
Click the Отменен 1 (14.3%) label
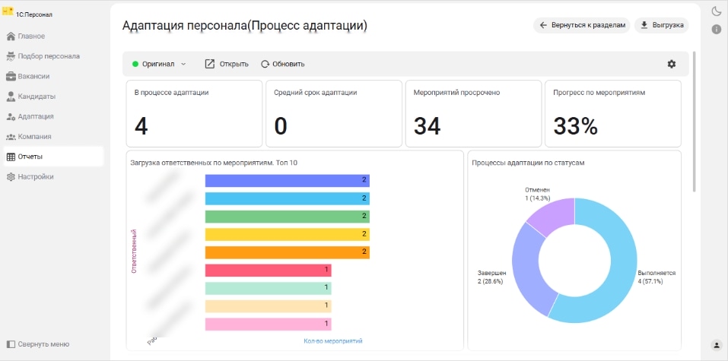click(537, 194)
